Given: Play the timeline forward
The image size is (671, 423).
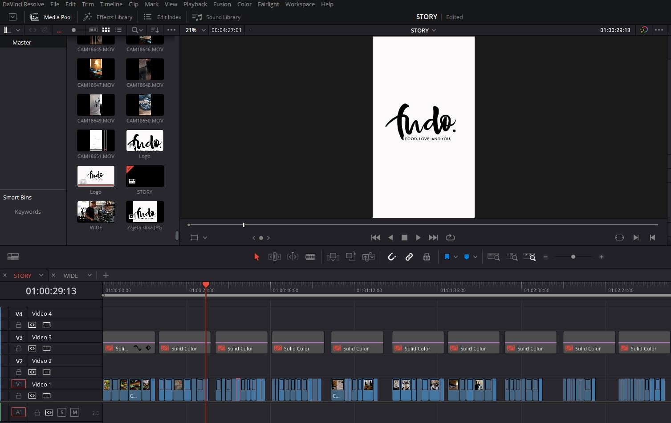Looking at the screenshot, I should point(418,237).
